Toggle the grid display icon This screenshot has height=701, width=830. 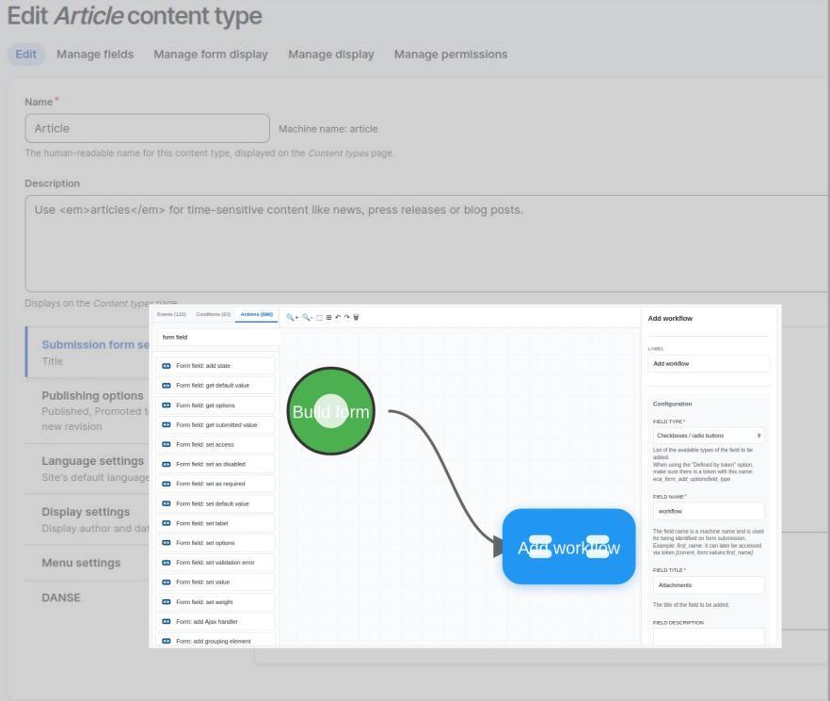329,317
